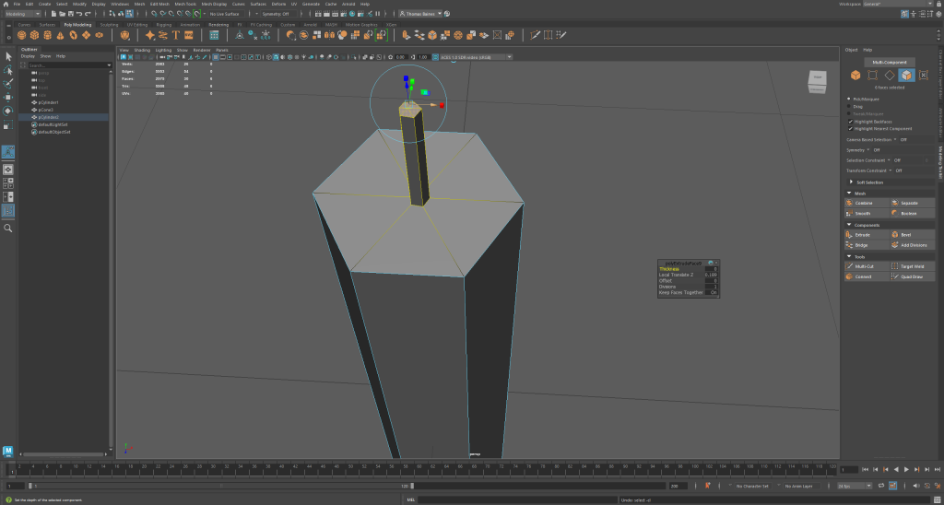
Task: Activate the Rotate tool in the toolbox
Action: (8, 111)
